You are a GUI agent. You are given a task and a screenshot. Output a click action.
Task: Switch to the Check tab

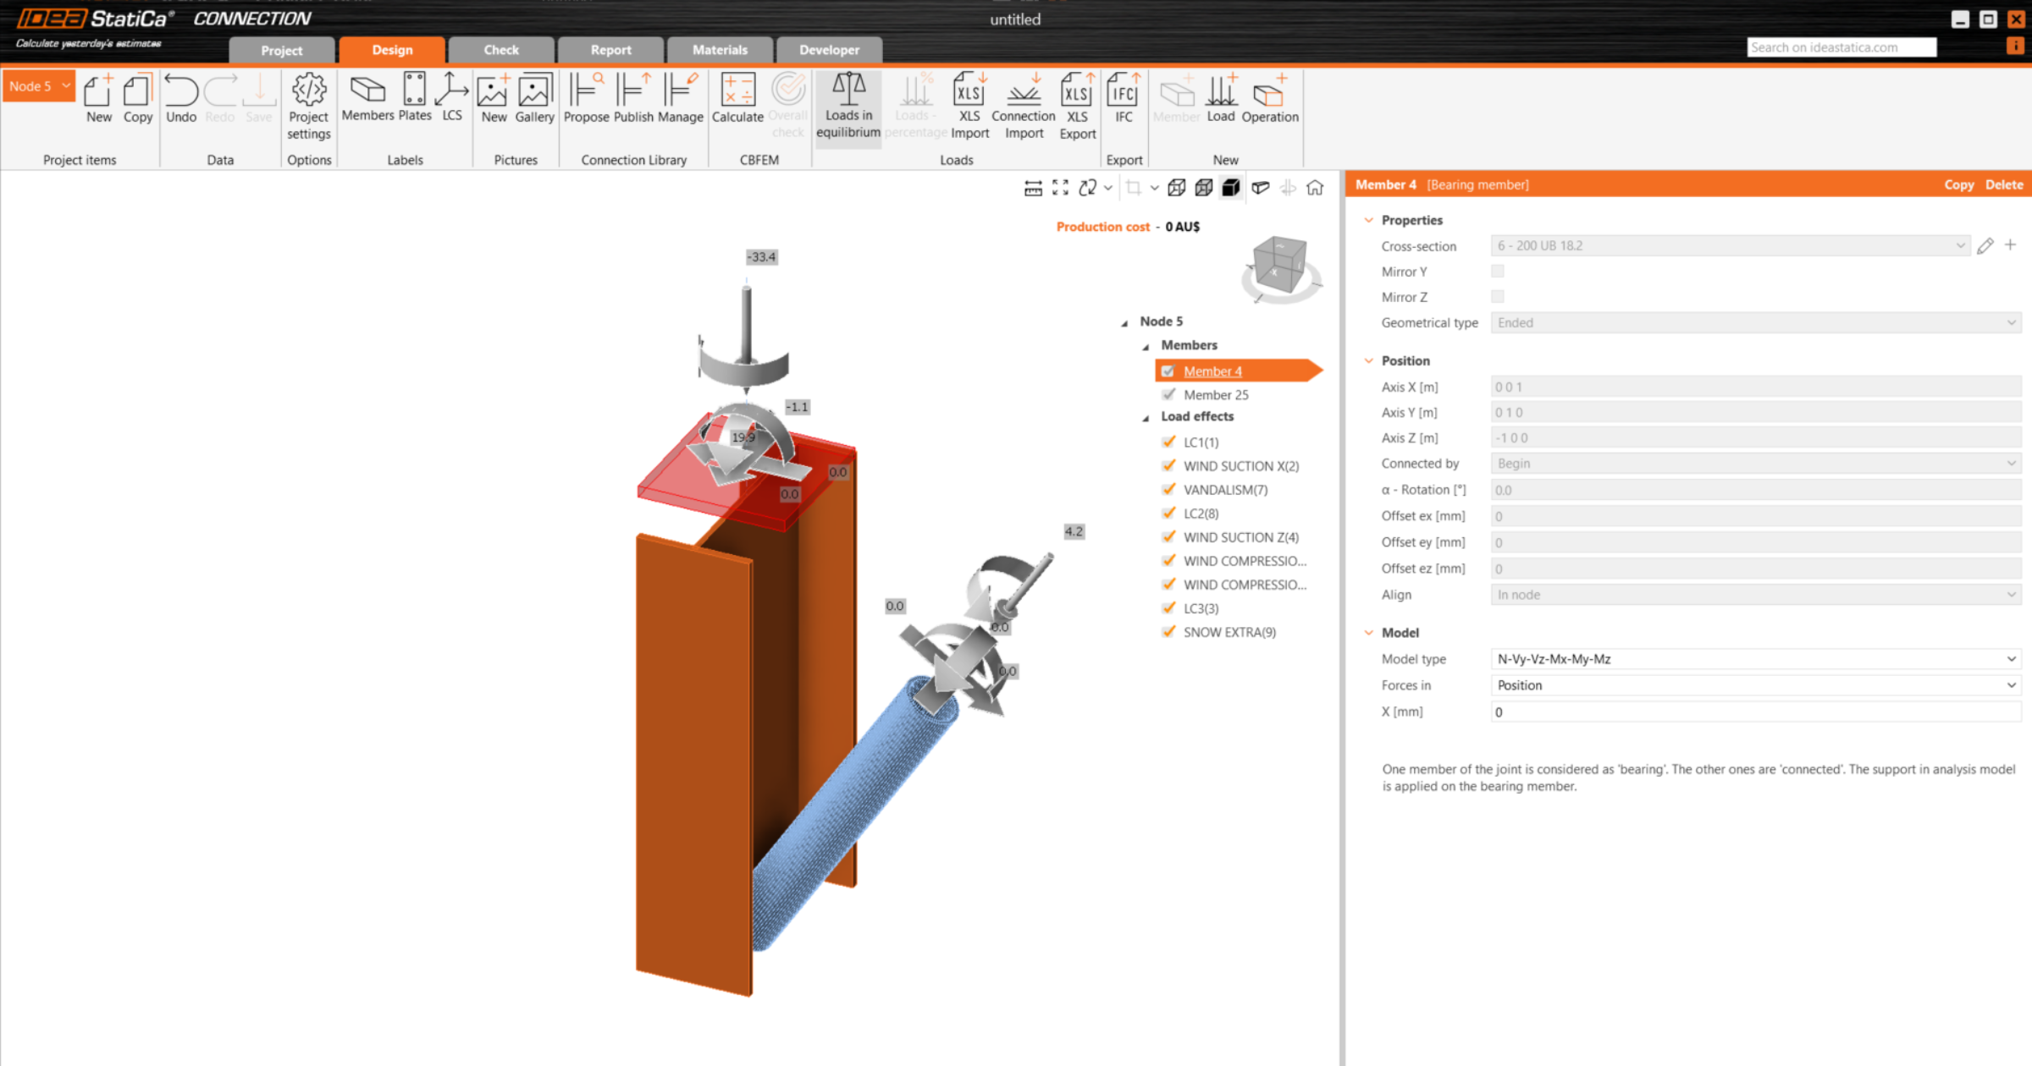[x=500, y=50]
